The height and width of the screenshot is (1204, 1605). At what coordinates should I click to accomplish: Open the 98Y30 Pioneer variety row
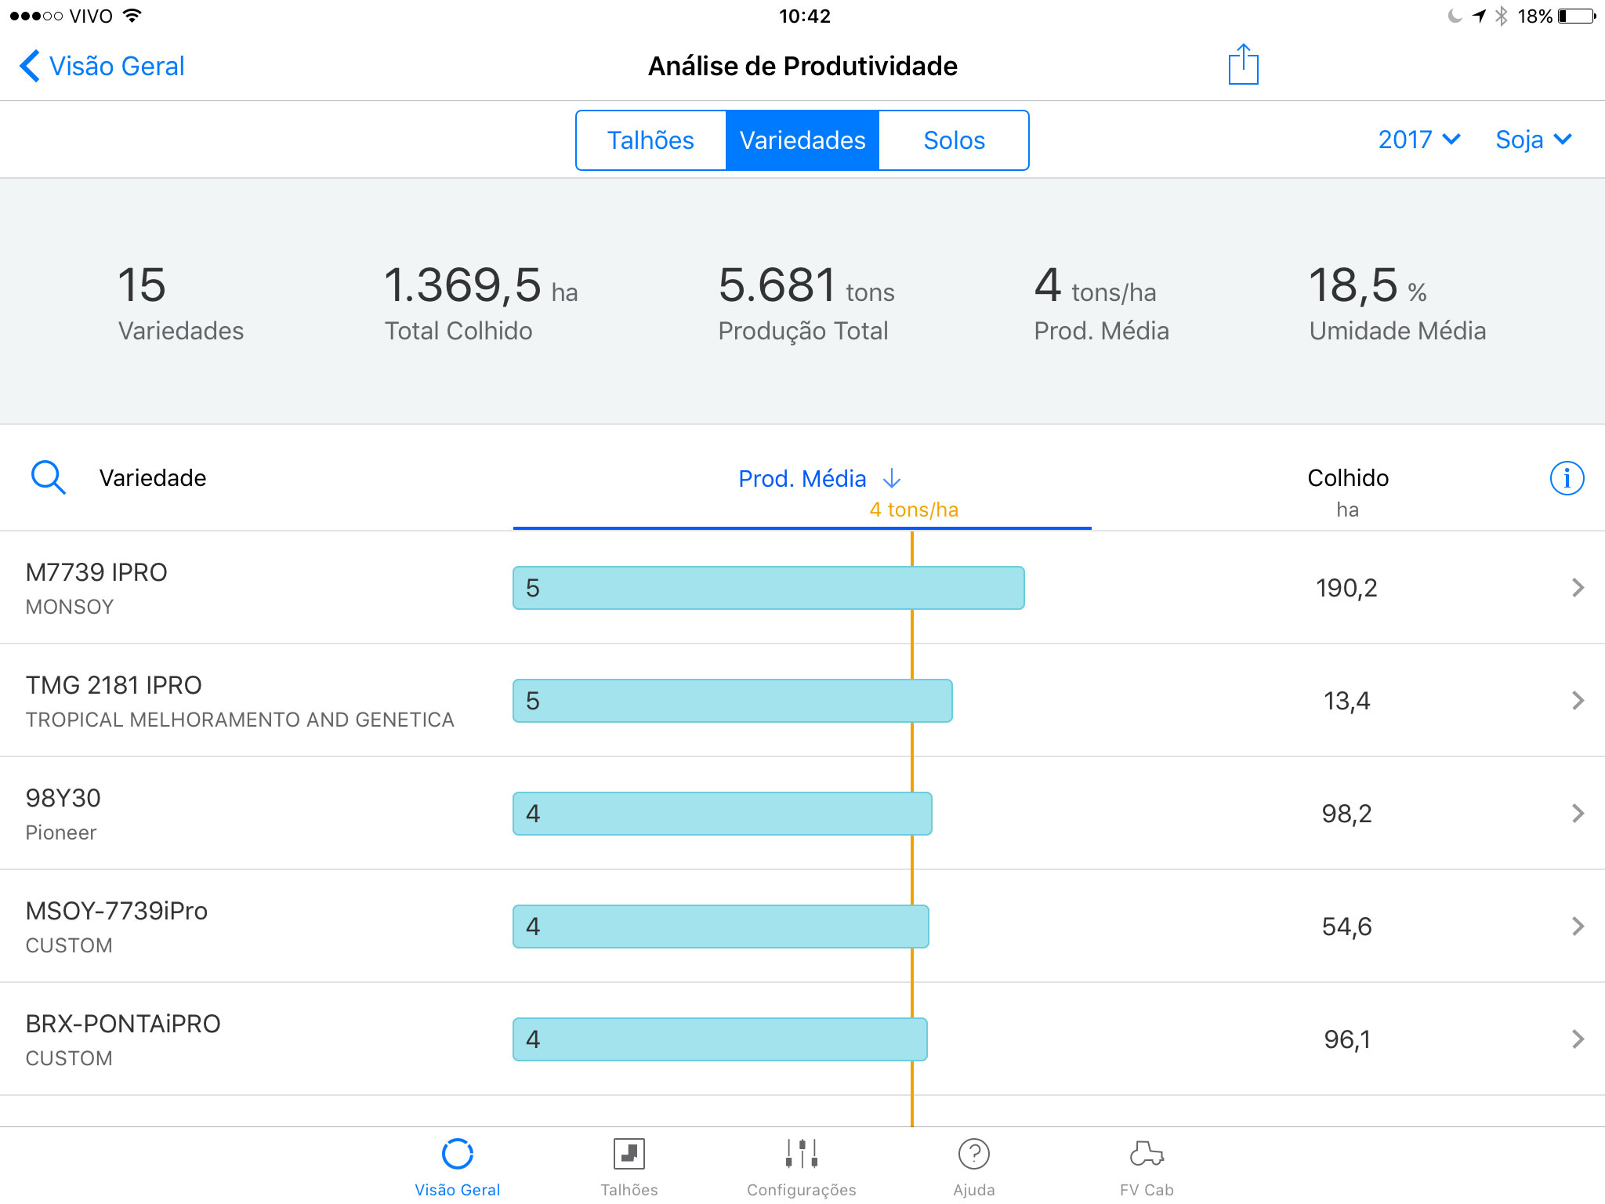coord(802,814)
